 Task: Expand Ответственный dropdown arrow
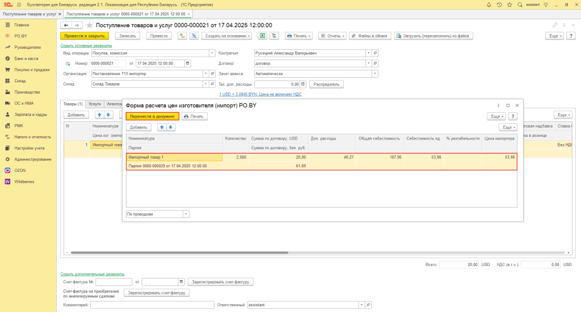click(x=361, y=305)
